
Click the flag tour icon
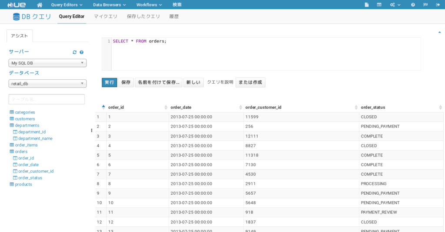click(425, 5)
